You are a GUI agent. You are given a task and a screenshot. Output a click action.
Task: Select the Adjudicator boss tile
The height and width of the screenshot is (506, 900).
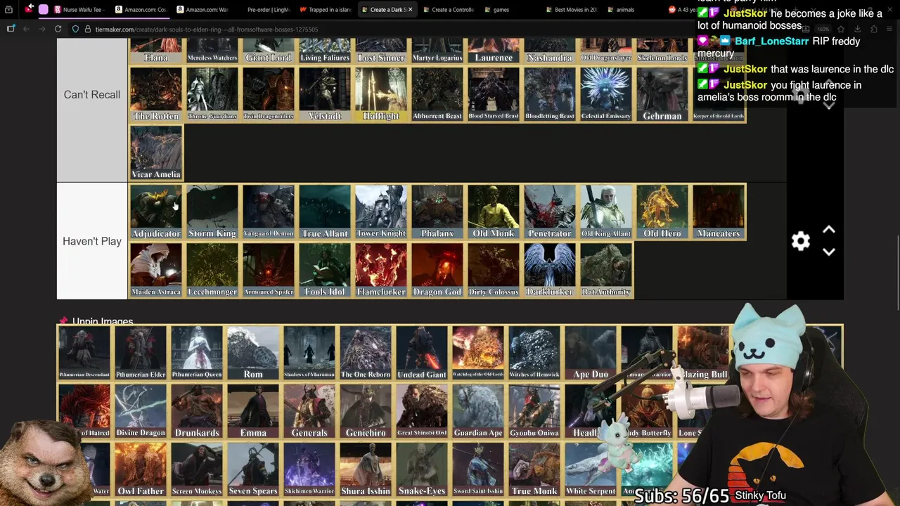click(156, 212)
